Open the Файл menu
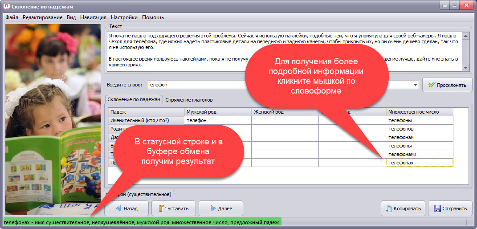This screenshot has height=229, width=477. pyautogui.click(x=12, y=17)
